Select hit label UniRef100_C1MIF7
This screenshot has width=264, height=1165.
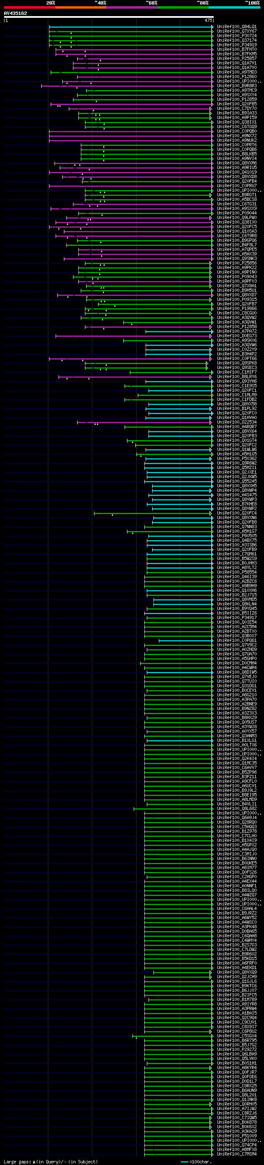pos(236,372)
